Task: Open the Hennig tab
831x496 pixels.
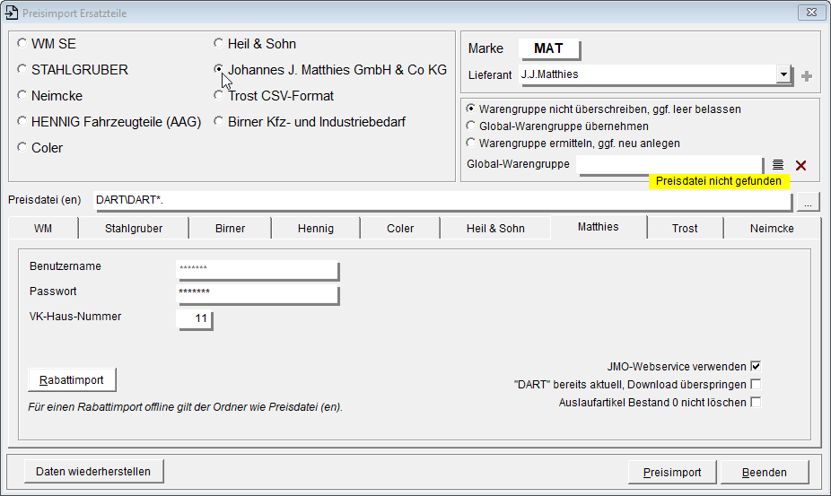Action: pos(316,229)
